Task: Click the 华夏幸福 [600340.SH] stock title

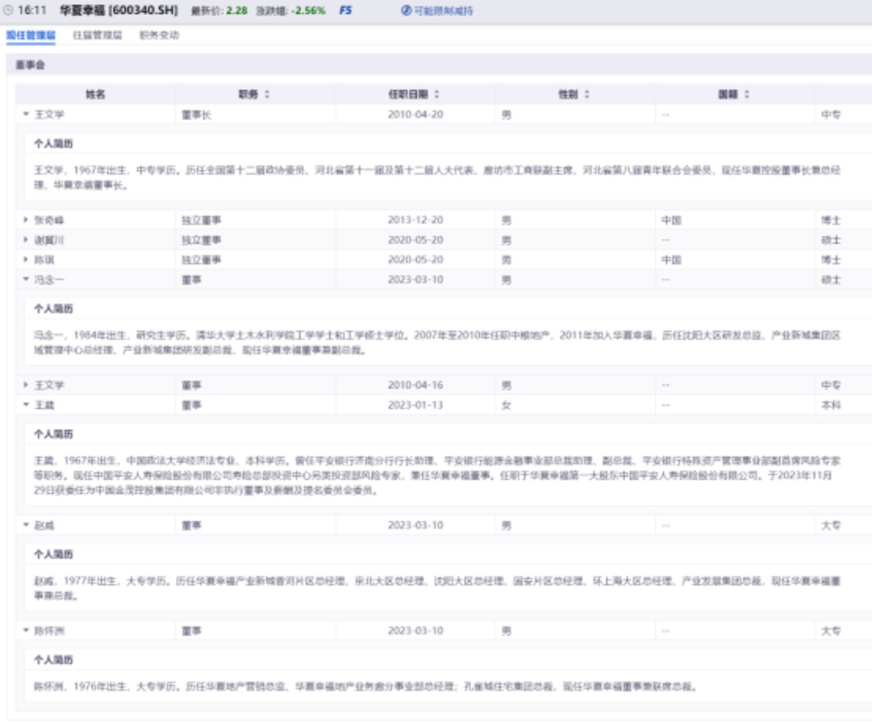Action: 118,11
